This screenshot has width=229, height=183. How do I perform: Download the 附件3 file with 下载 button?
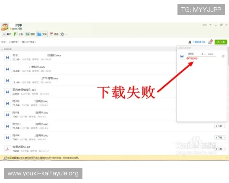[x=219, y=126]
